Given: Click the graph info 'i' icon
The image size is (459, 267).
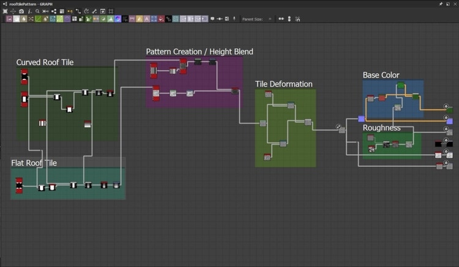Looking at the screenshot, I should 29,11.
